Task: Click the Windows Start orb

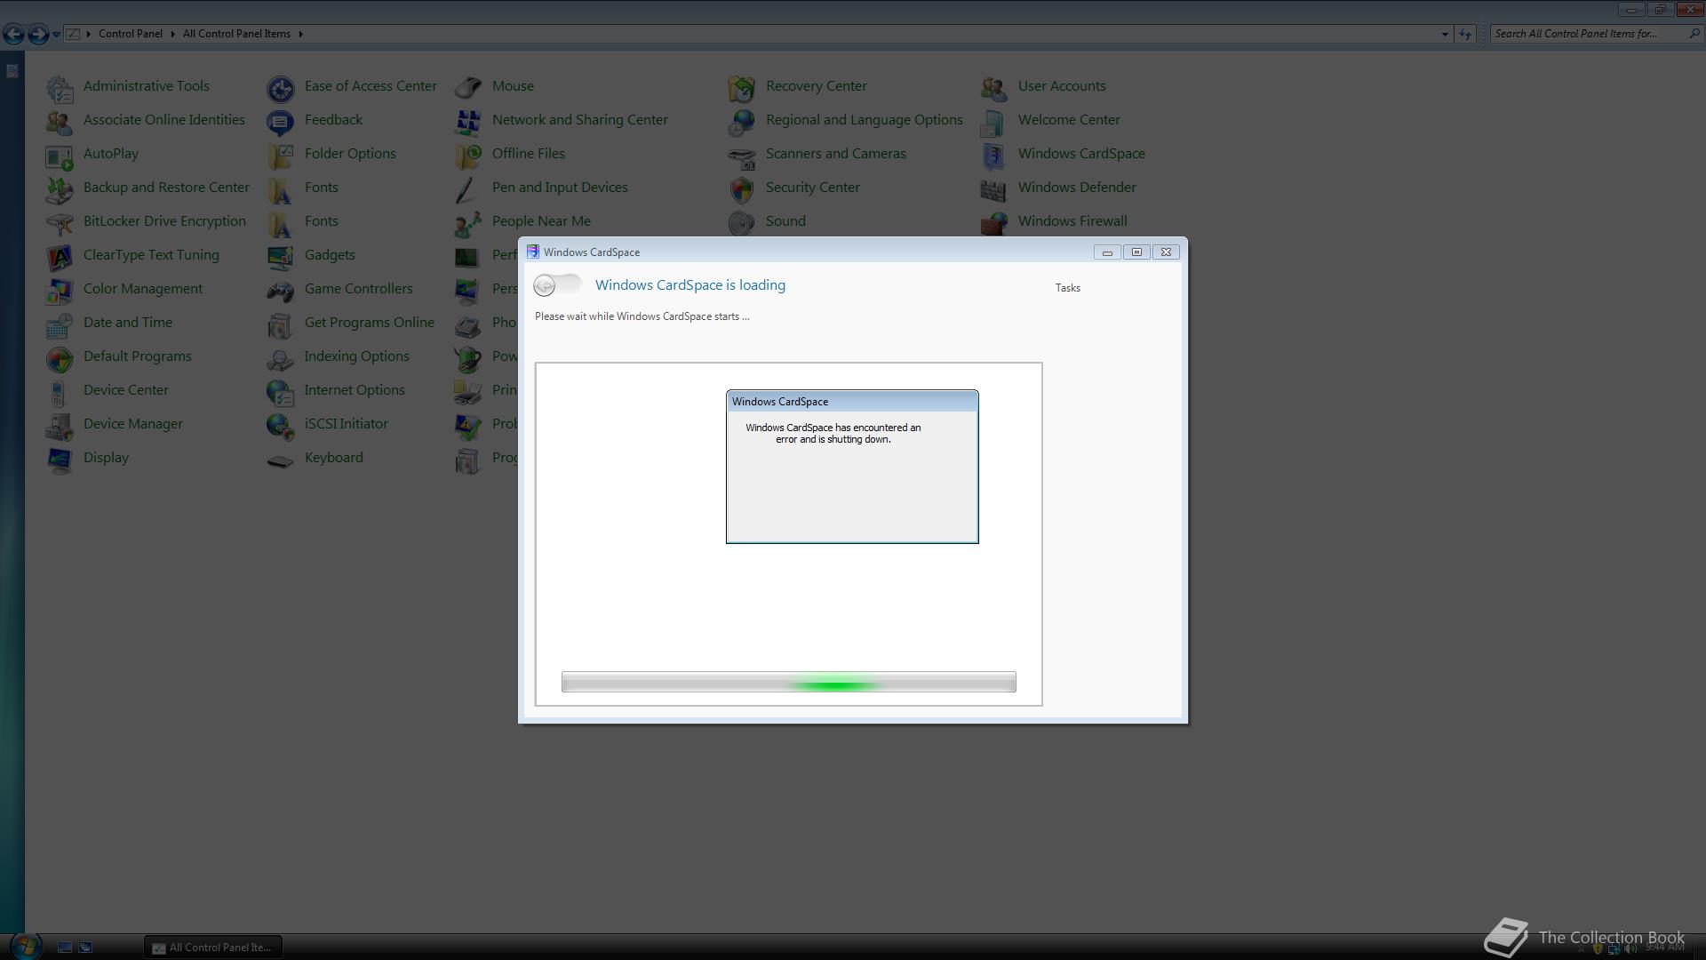Action: coord(26,946)
